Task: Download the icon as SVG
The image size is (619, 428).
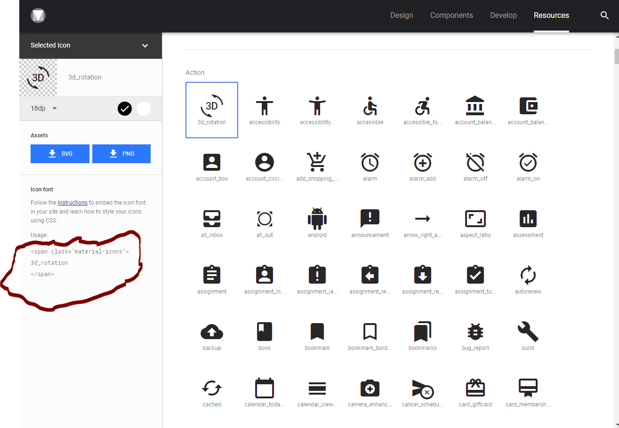Action: pos(60,154)
